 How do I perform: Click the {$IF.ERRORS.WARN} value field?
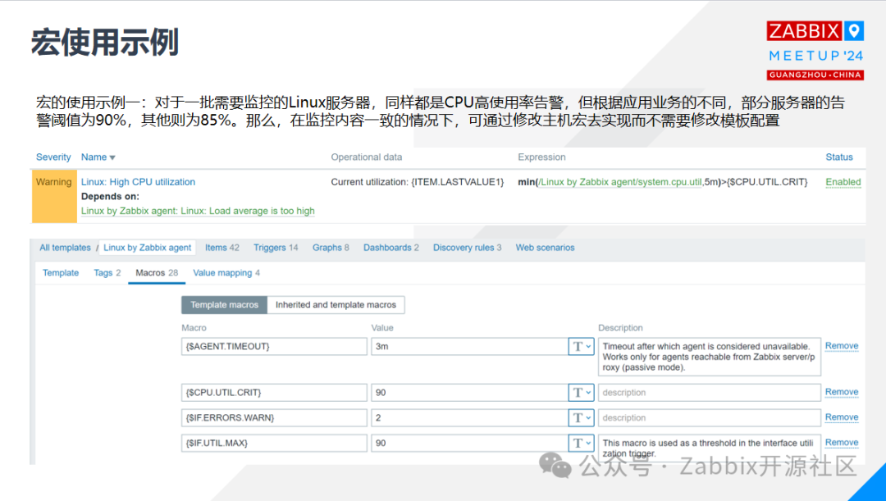point(469,418)
